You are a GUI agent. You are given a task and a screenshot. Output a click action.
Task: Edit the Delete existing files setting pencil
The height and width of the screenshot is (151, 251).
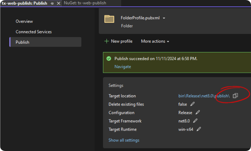pos(192,104)
